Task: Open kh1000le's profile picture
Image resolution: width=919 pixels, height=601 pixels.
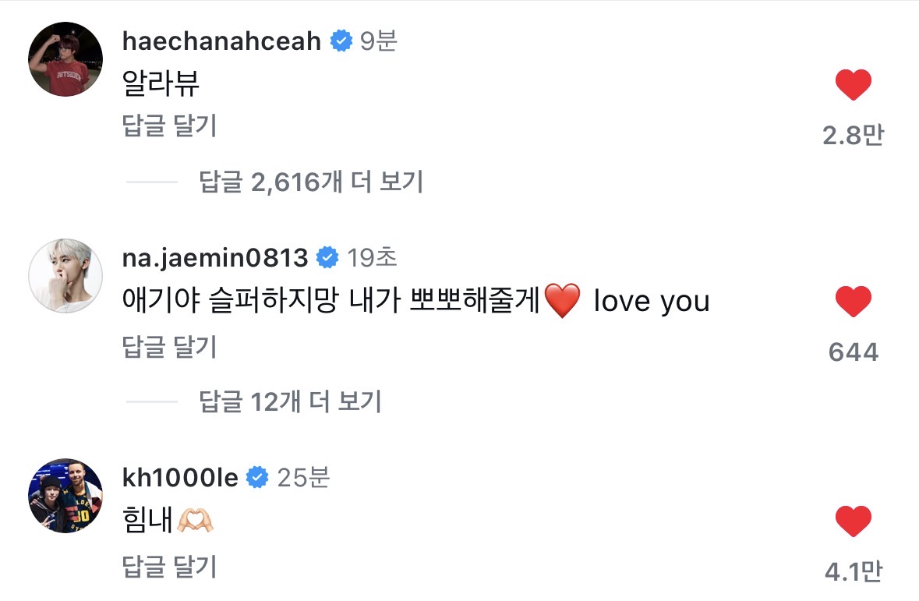Action: click(65, 495)
